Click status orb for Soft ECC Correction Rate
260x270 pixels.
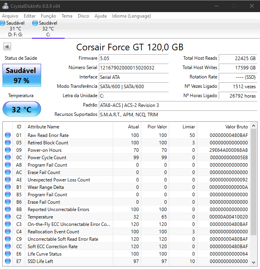pyautogui.click(x=8, y=246)
